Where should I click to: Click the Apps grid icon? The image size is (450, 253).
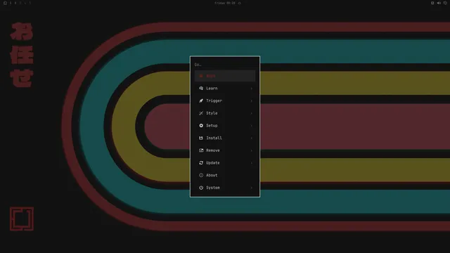click(201, 76)
